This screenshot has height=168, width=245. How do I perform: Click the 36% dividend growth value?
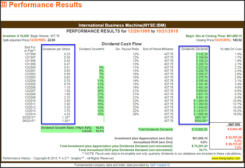(100, 91)
